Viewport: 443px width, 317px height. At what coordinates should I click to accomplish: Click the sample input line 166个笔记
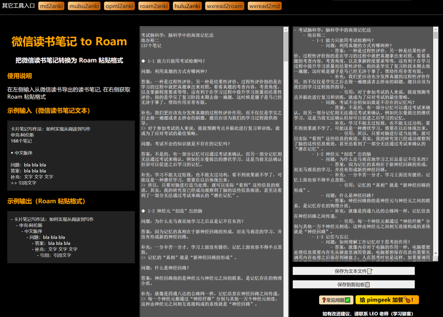[21, 141]
